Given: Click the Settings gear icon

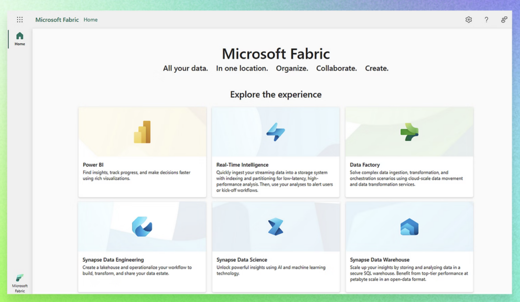Looking at the screenshot, I should pyautogui.click(x=468, y=20).
